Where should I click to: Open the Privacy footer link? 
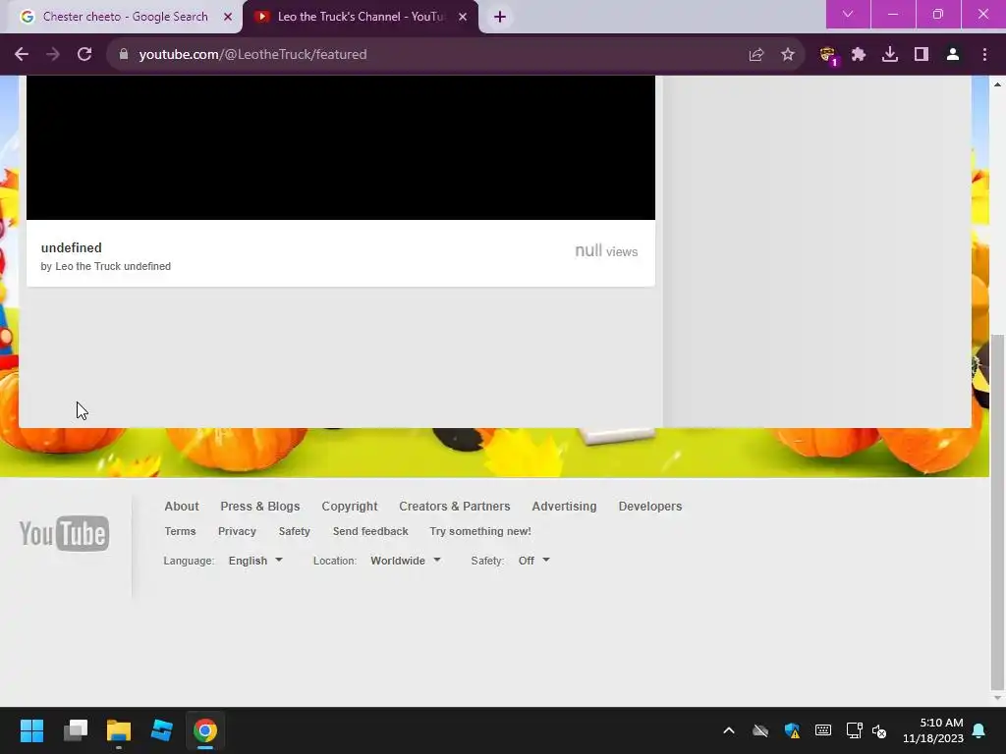point(237,531)
